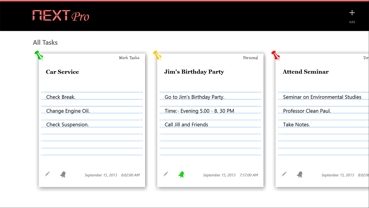This screenshot has height=208, width=369.
Task: Click the 'Change Engine Oil.' line
Action: click(68, 111)
